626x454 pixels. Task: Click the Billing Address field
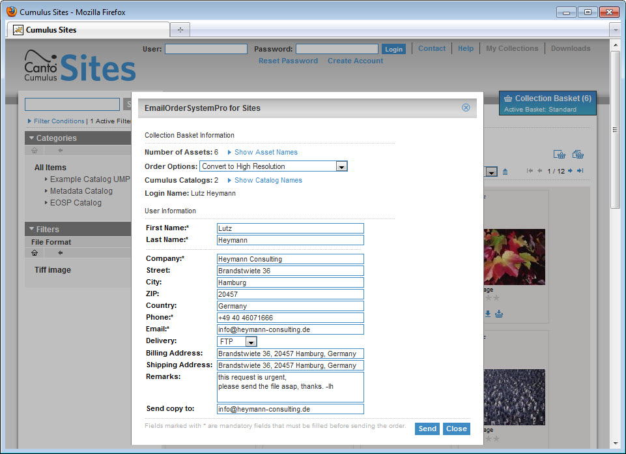291,354
